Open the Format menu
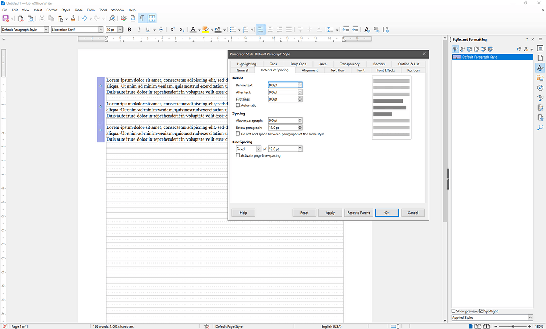This screenshot has height=329, width=546. [x=51, y=9]
